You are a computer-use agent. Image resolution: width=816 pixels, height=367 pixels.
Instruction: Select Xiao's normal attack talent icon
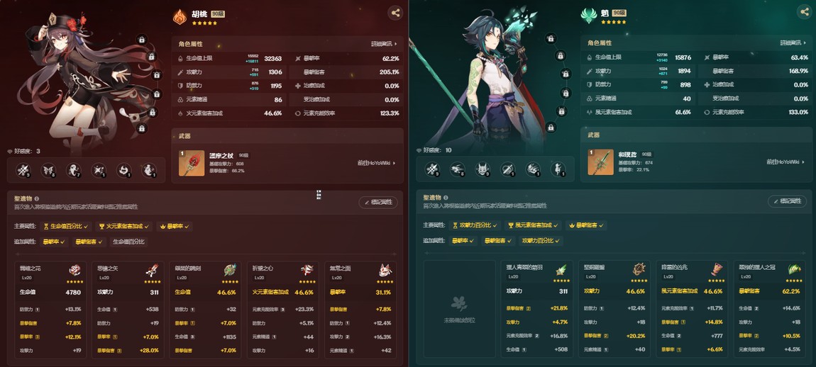coord(432,169)
